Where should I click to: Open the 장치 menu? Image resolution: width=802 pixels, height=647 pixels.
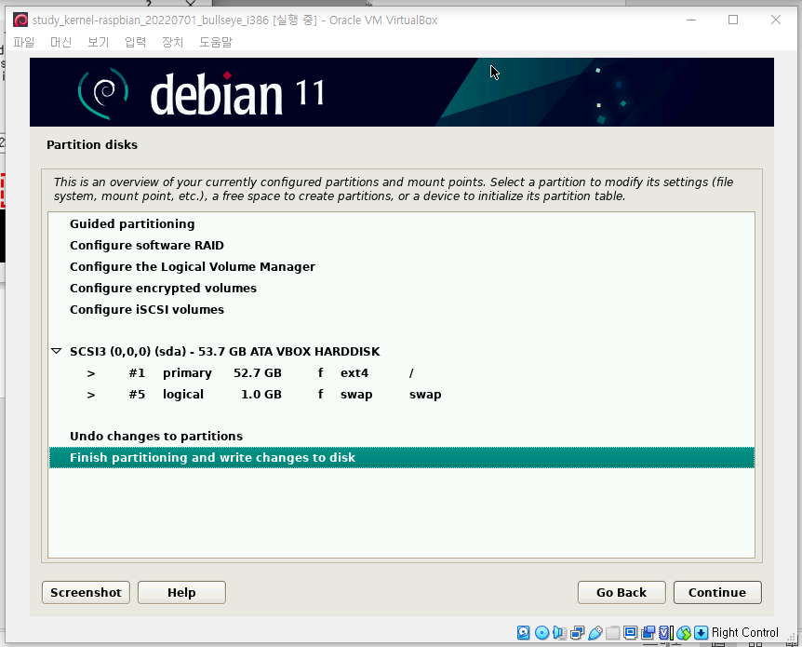click(172, 42)
